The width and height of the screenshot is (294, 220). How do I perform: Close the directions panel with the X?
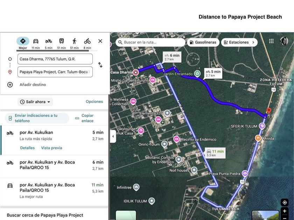[100, 41]
